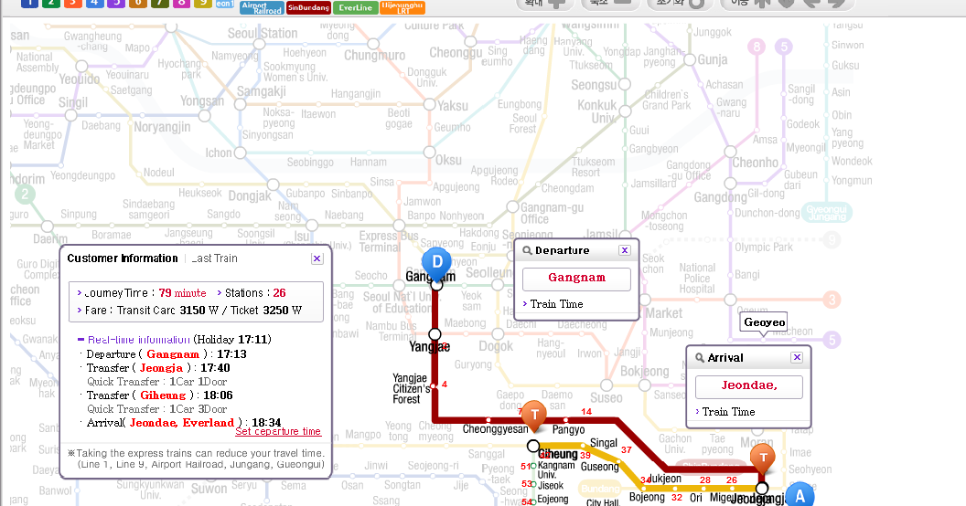Click the Arrival search magnifier icon
The height and width of the screenshot is (506, 966).
[x=700, y=358]
